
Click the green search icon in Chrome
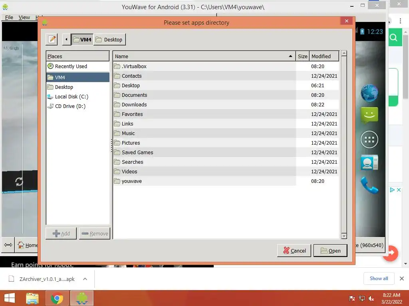(393, 38)
